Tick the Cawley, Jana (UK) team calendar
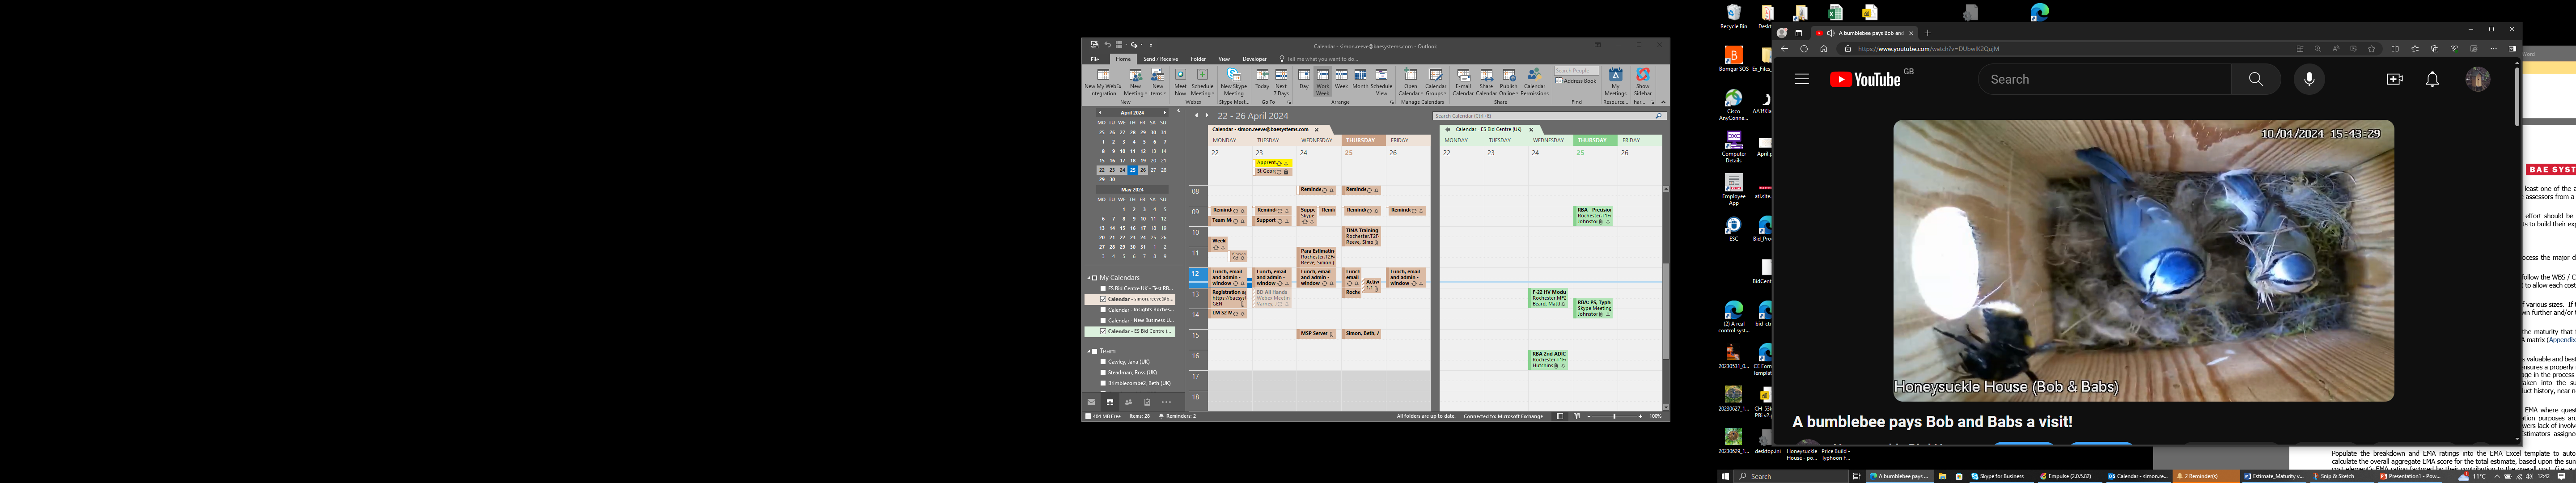2576x483 pixels. 1103,362
